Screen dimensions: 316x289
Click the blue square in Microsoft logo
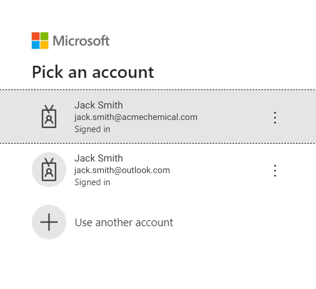click(x=36, y=45)
